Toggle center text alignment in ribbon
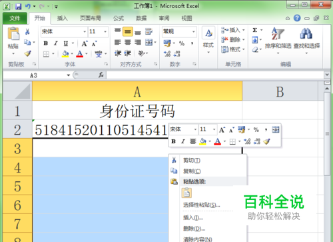This screenshot has height=242, width=333. [x=128, y=42]
